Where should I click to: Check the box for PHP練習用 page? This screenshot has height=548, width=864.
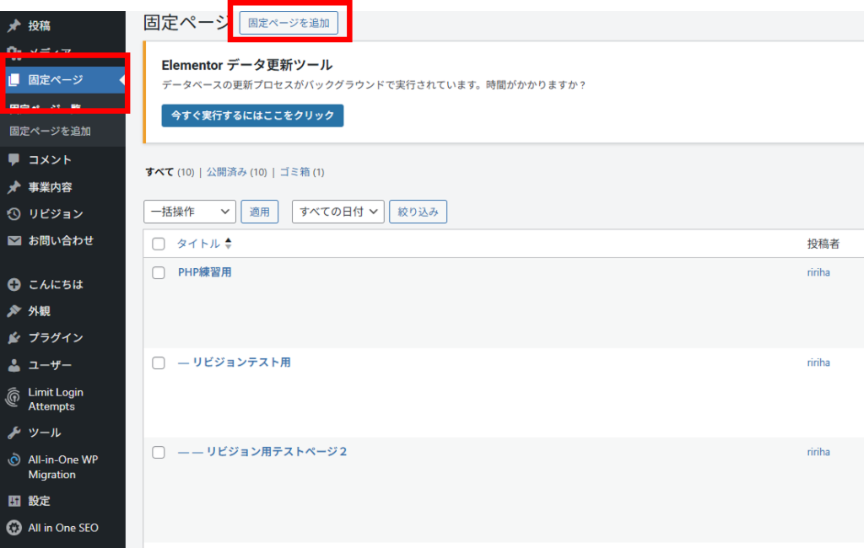point(159,273)
